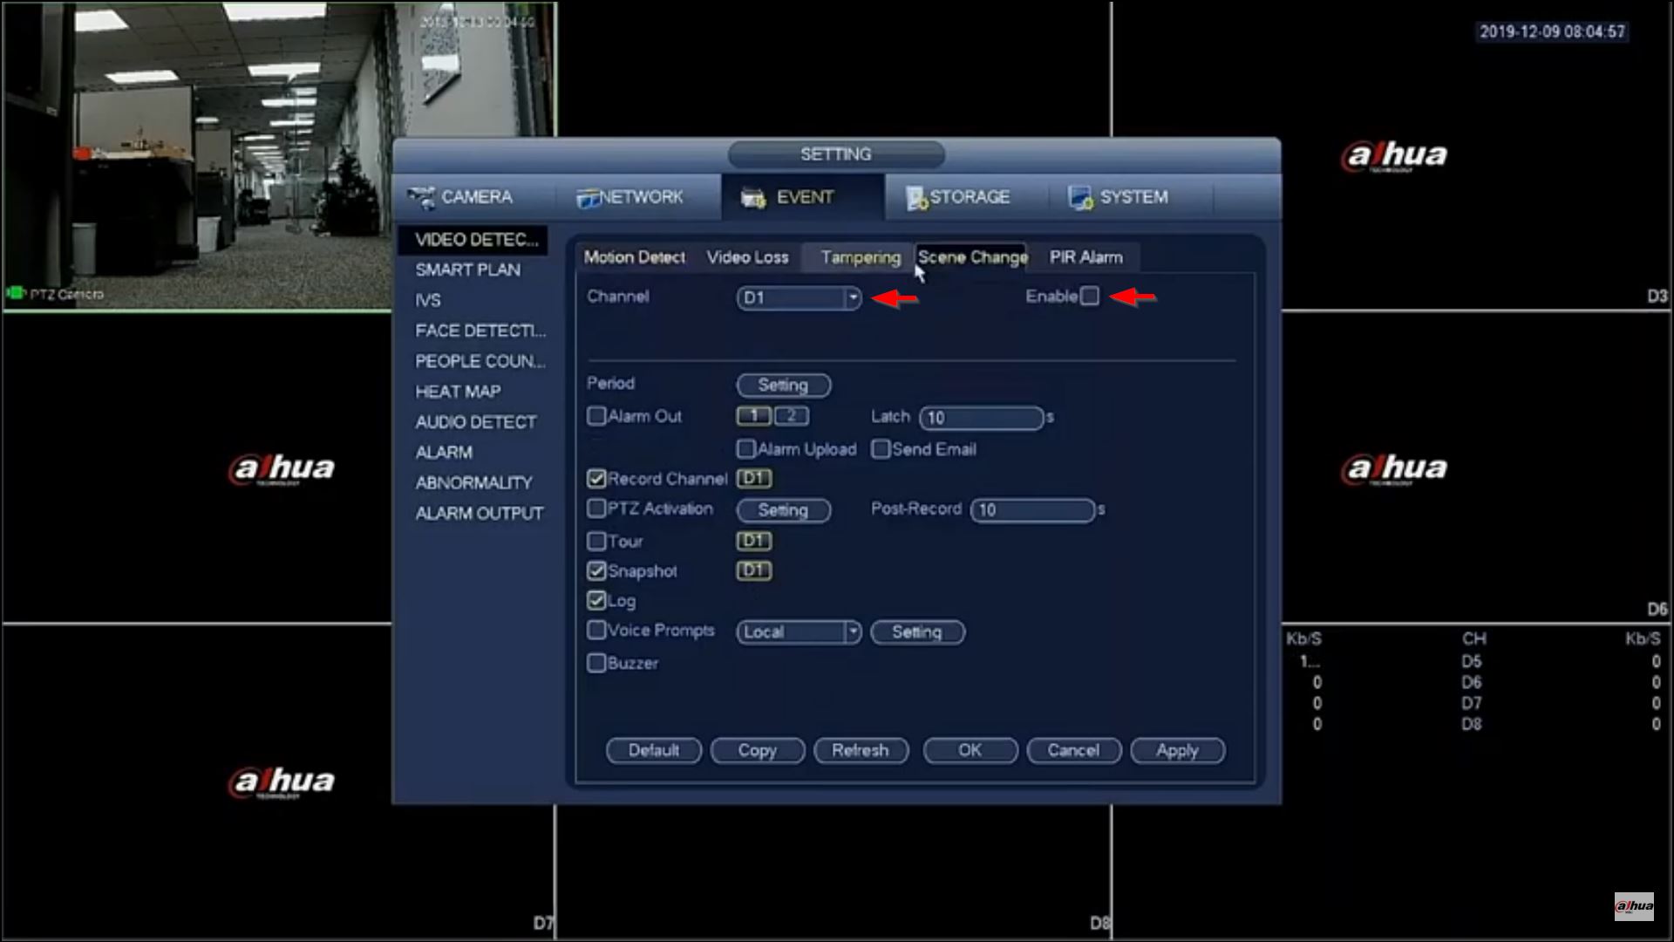The image size is (1674, 942).
Task: Click the STORAGE tab icon
Action: pyautogui.click(x=916, y=198)
